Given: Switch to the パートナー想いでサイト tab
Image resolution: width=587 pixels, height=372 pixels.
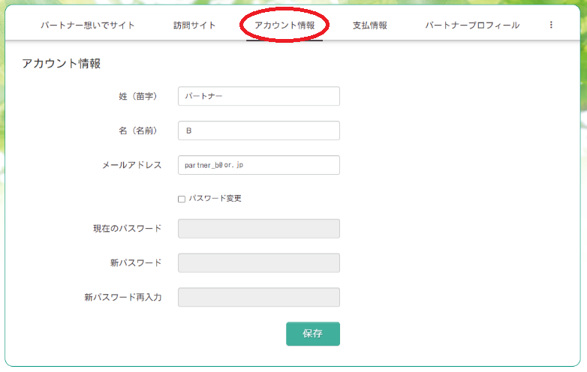Looking at the screenshot, I should click(88, 25).
